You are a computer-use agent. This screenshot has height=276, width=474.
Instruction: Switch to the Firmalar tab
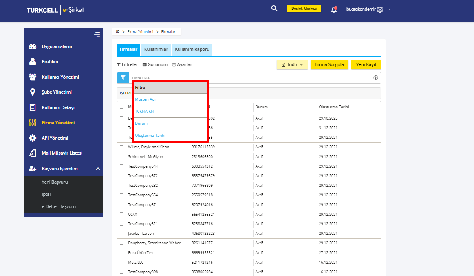click(x=128, y=50)
